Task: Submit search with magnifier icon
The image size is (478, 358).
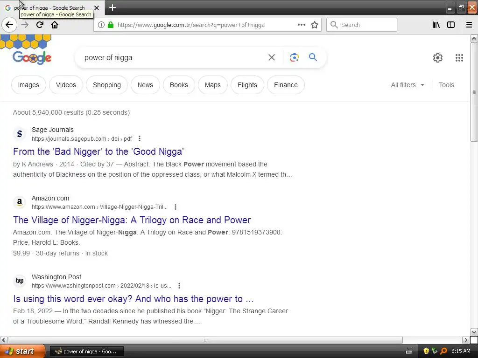Action: pyautogui.click(x=313, y=57)
